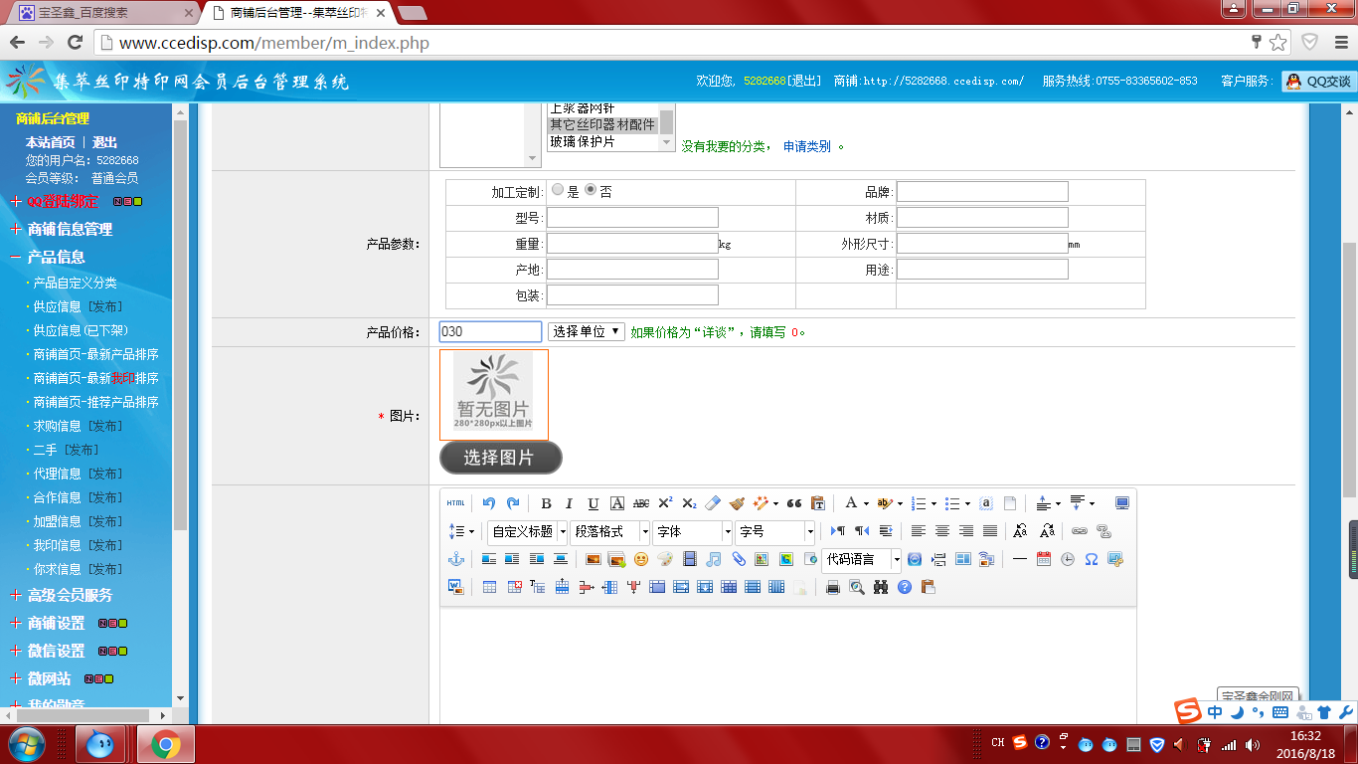The width and height of the screenshot is (1358, 764).
Task: Click the 产品价格 input field
Action: pos(490,331)
